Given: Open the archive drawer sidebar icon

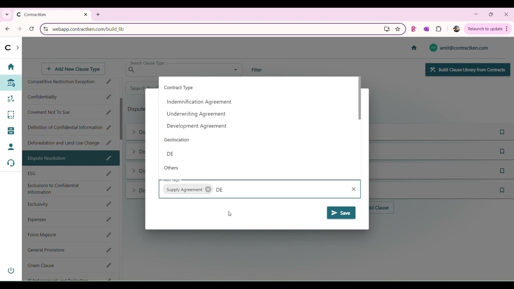Looking at the screenshot, I should tap(11, 131).
